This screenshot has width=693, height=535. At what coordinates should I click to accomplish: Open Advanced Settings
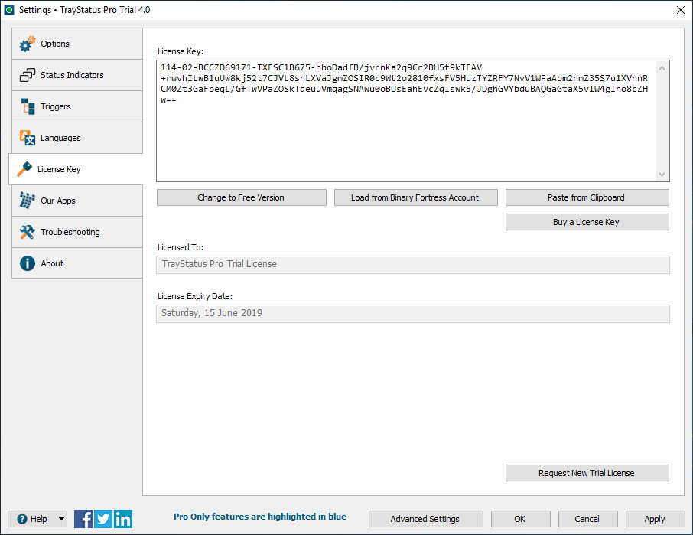click(425, 518)
